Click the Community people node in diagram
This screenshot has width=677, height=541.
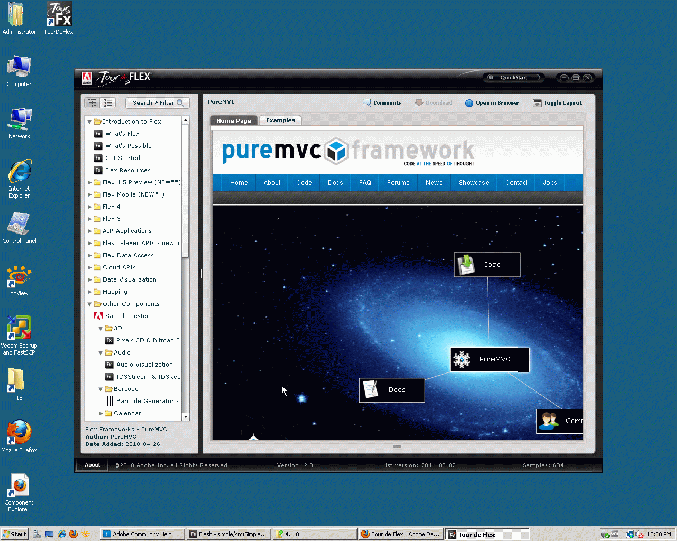[560, 421]
